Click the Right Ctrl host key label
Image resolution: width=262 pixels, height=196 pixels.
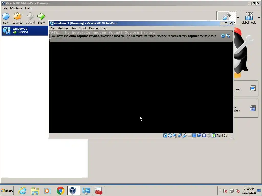(x=222, y=136)
